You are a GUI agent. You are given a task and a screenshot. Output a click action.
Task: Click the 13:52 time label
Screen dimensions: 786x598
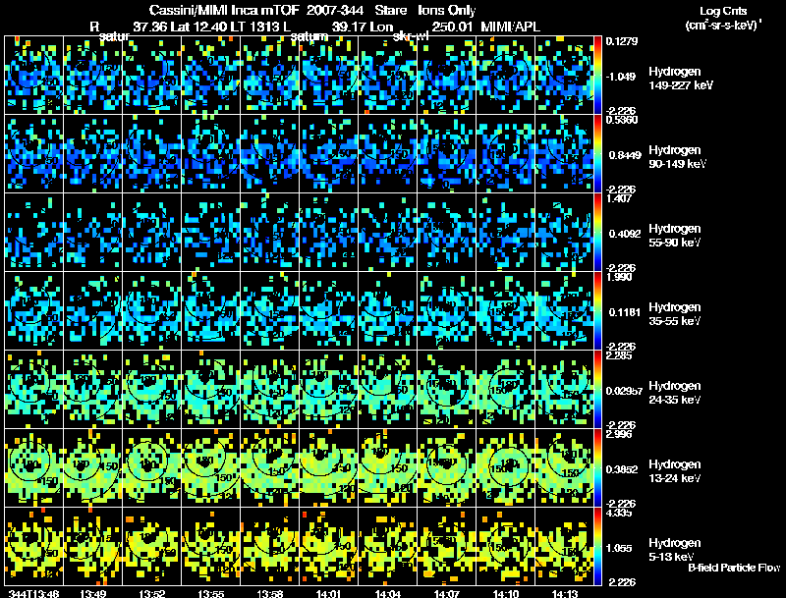pos(152,593)
